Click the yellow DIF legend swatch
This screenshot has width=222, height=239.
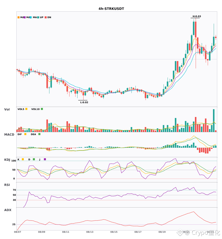25,134
